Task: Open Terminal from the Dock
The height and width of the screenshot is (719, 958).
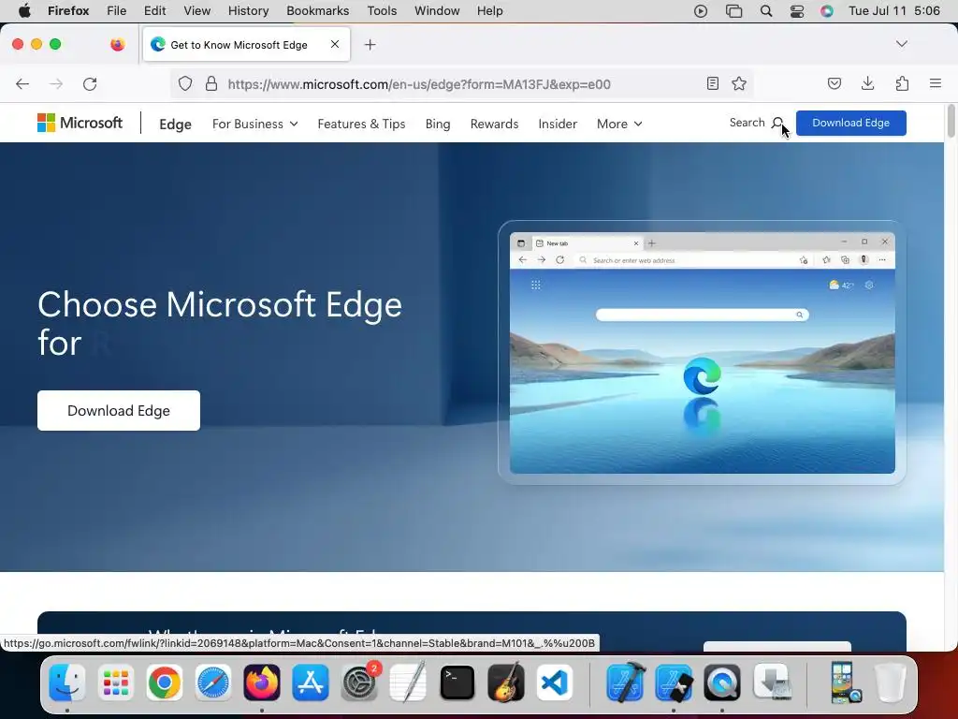Action: [457, 682]
